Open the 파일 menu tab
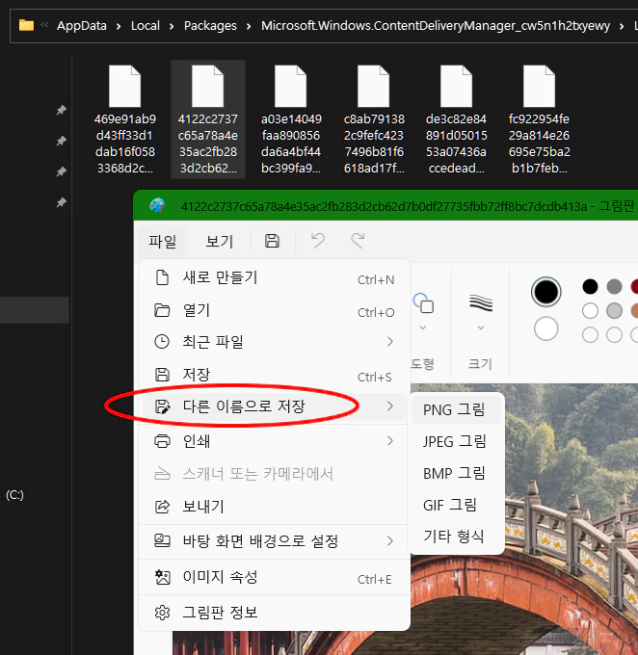 click(162, 242)
